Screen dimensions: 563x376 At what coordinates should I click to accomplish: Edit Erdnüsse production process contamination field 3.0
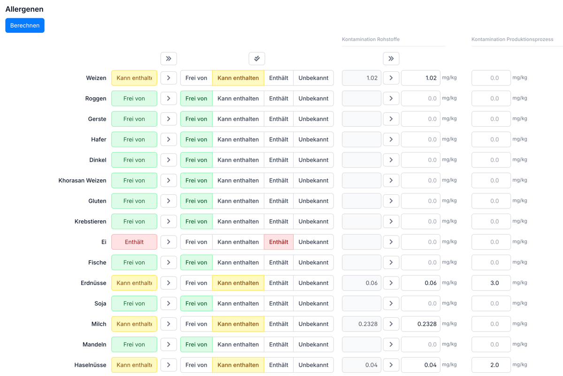tap(491, 283)
